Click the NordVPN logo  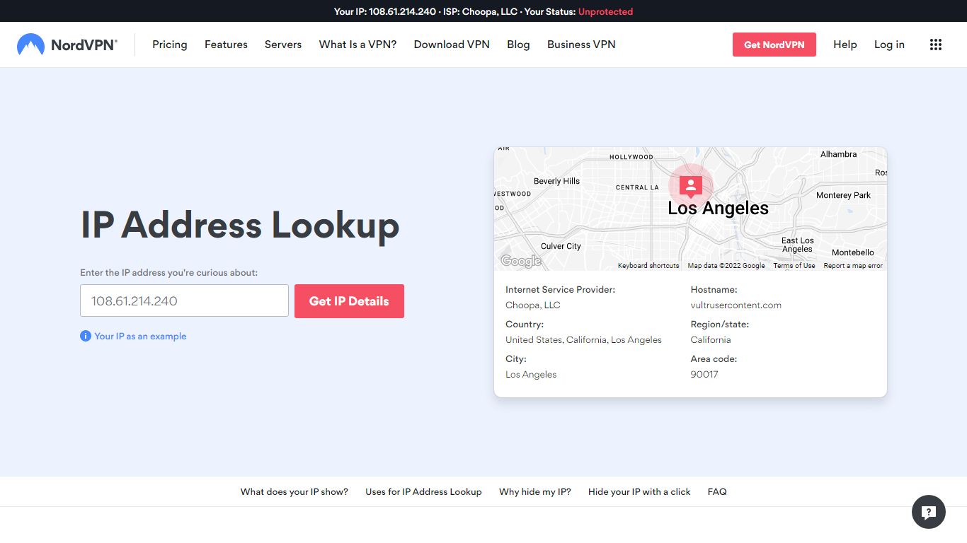pos(67,45)
